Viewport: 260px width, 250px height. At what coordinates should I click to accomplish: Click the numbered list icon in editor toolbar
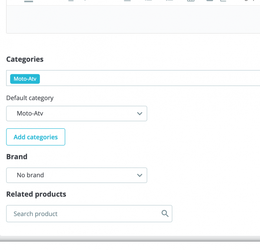pyautogui.click(x=169, y=1)
